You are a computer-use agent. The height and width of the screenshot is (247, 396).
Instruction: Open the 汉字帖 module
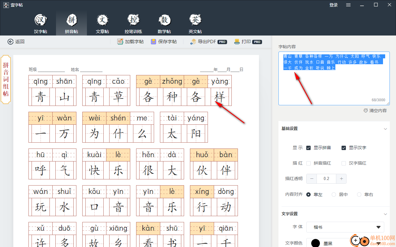41,23
